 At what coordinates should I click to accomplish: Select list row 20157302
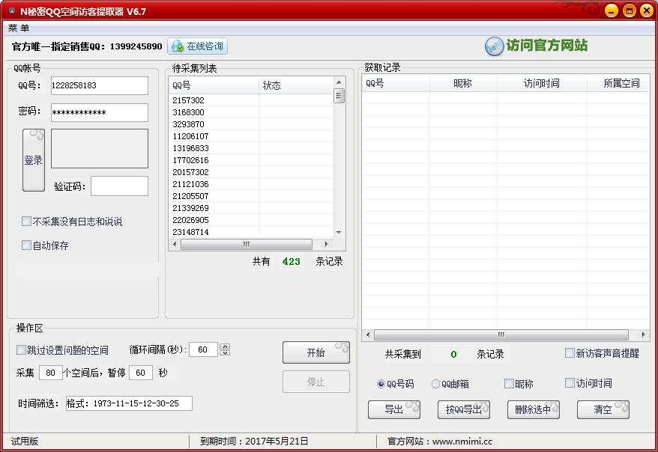coord(251,172)
